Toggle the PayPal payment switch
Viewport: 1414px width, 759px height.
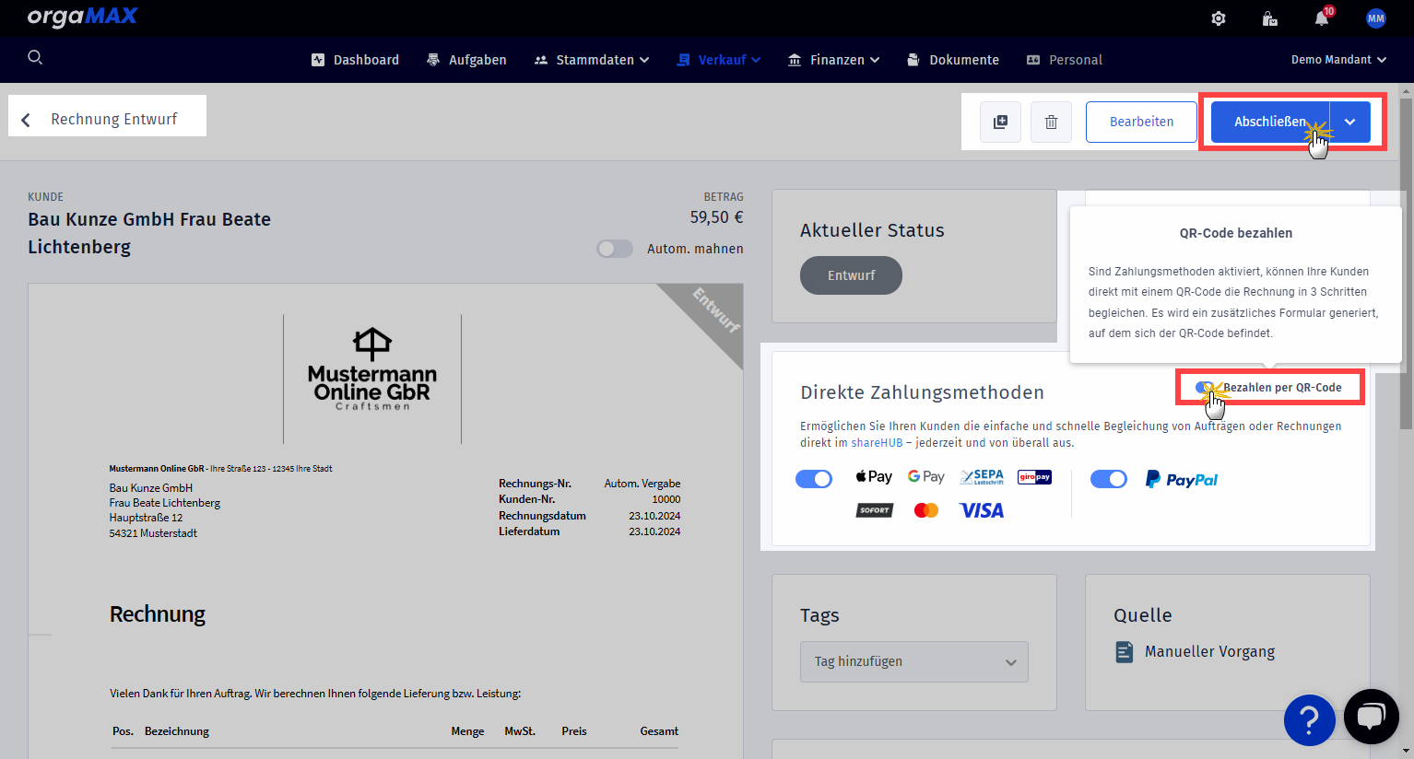click(1109, 479)
